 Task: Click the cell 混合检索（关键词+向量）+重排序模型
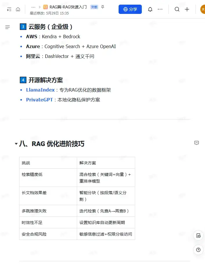(106, 178)
